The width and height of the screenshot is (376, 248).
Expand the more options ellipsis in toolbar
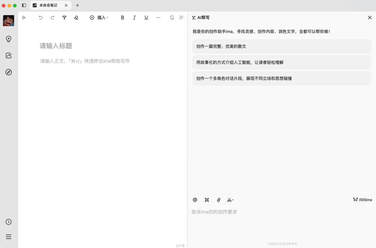point(158,17)
